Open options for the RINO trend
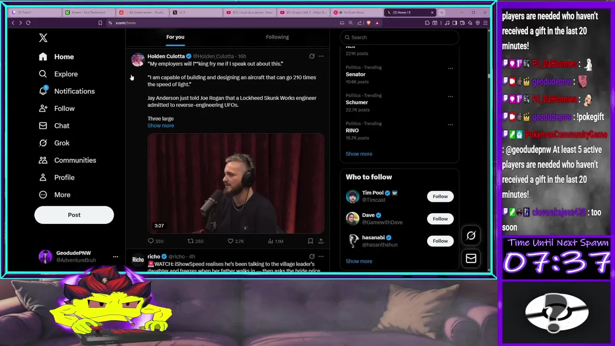This screenshot has width=615, height=346. pos(450,124)
